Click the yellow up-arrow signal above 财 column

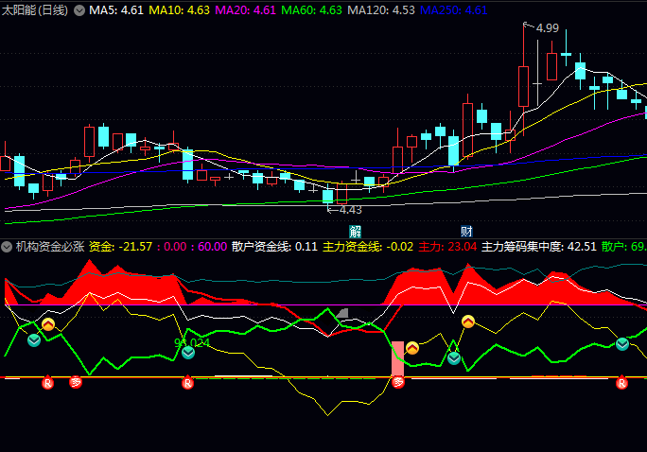pos(468,322)
